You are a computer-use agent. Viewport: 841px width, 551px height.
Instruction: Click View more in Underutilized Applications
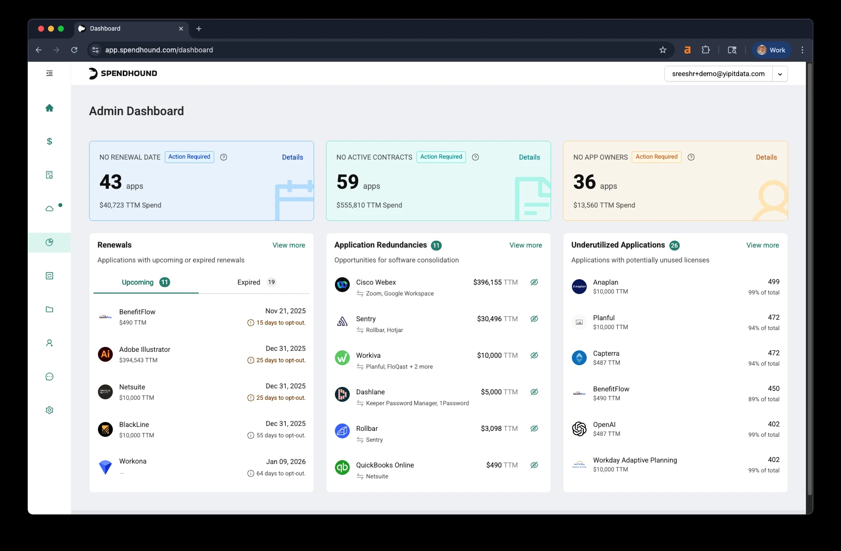coord(763,245)
